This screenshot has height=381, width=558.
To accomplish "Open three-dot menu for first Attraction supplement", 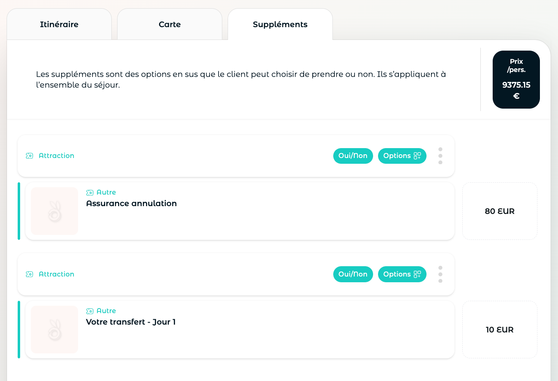I will tap(440, 156).
